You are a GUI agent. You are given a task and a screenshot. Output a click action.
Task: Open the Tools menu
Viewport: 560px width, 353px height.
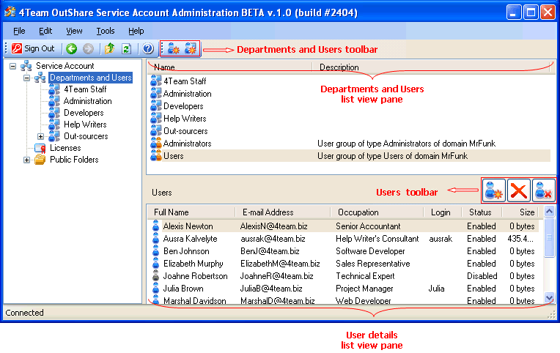pyautogui.click(x=106, y=31)
